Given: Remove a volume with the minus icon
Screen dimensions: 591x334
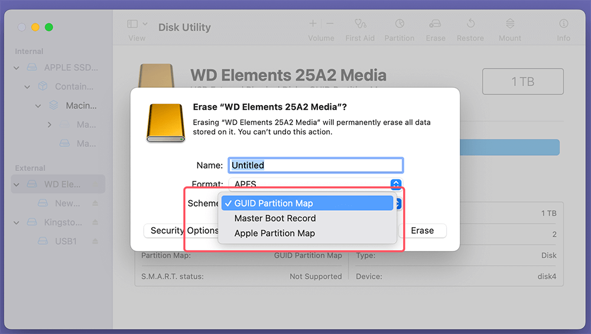Looking at the screenshot, I should (x=330, y=24).
